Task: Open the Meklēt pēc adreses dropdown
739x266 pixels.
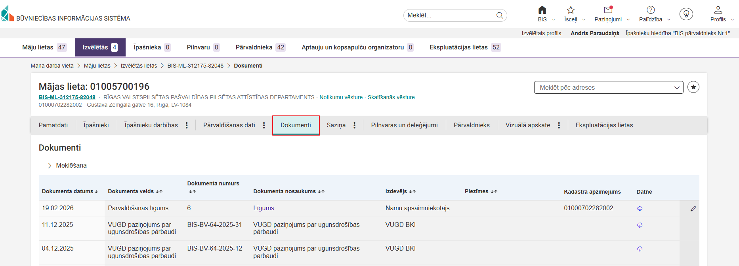Action: pos(608,87)
